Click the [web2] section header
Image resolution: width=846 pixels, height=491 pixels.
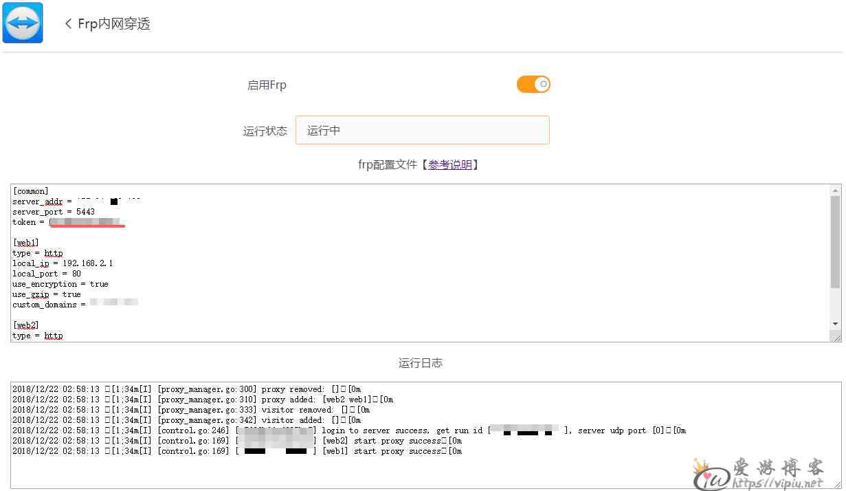coord(26,325)
